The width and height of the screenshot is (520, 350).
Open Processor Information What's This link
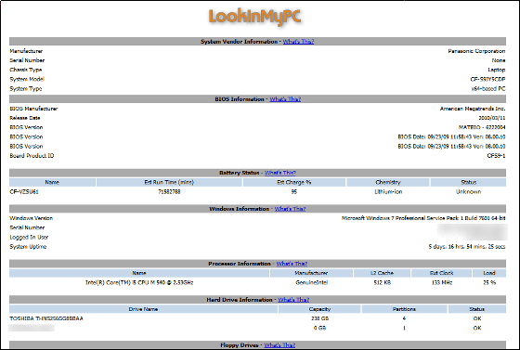click(292, 264)
